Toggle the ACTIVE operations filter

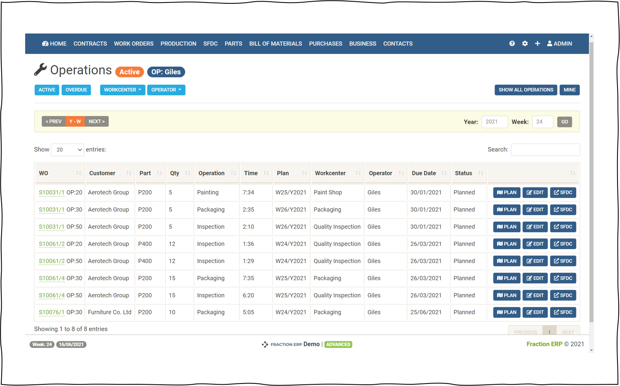pos(47,90)
